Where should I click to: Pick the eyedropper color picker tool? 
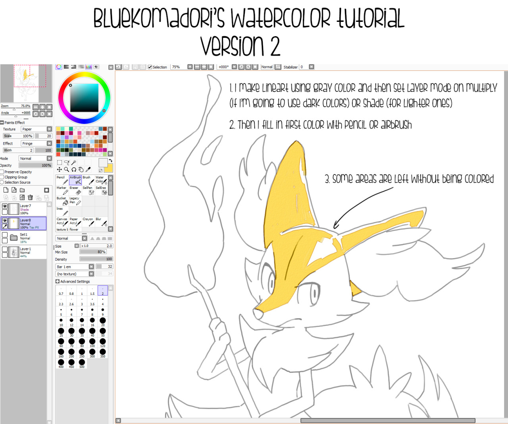click(x=88, y=170)
